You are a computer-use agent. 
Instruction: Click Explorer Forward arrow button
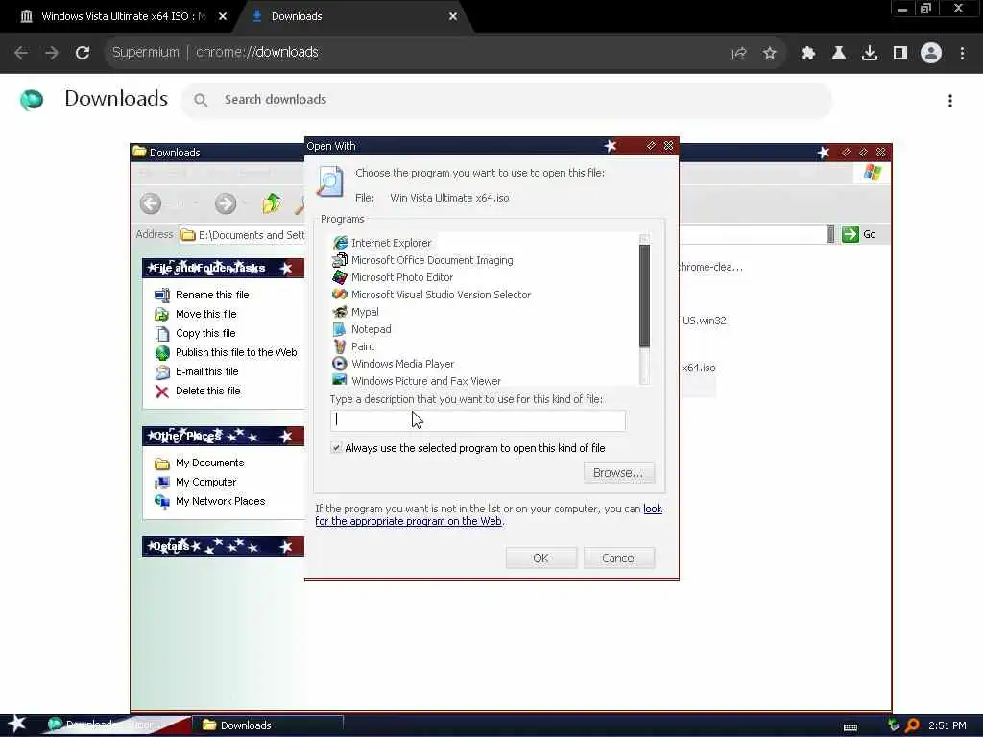click(x=226, y=203)
